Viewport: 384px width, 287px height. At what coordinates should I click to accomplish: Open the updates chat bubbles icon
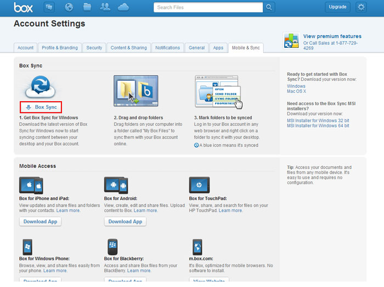click(x=49, y=7)
